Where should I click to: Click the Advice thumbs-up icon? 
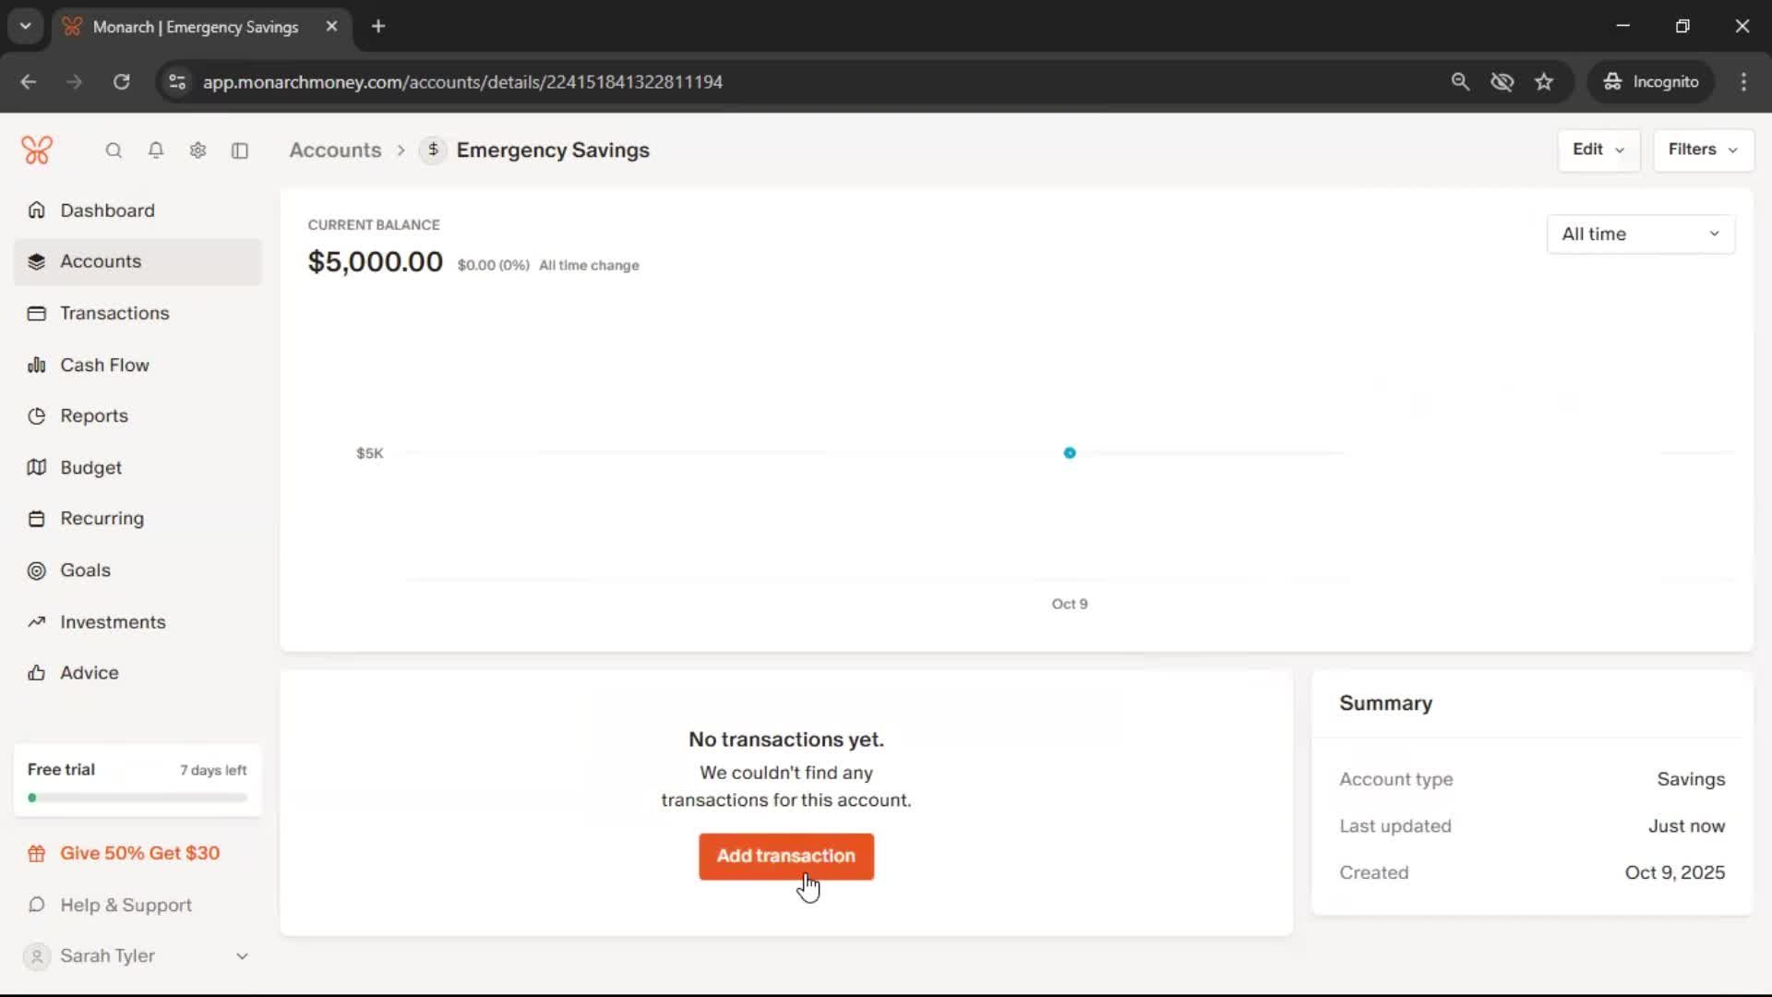[x=37, y=673]
